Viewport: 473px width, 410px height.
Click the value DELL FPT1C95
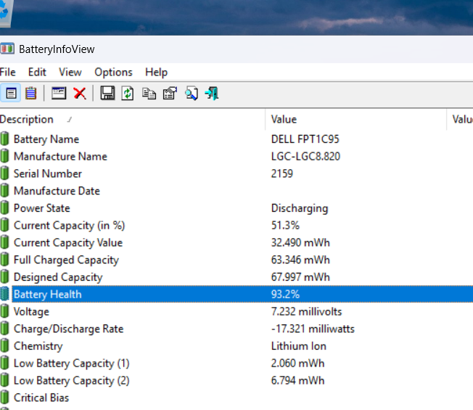coord(305,139)
